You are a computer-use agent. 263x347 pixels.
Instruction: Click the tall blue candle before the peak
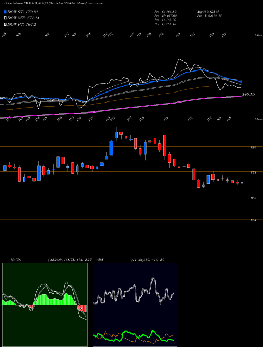coord(112,148)
